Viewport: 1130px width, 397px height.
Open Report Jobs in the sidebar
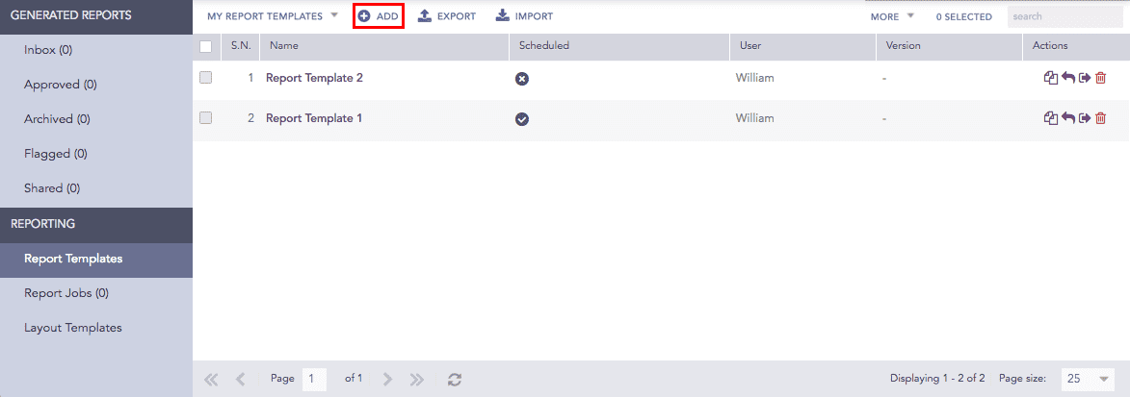pos(66,293)
